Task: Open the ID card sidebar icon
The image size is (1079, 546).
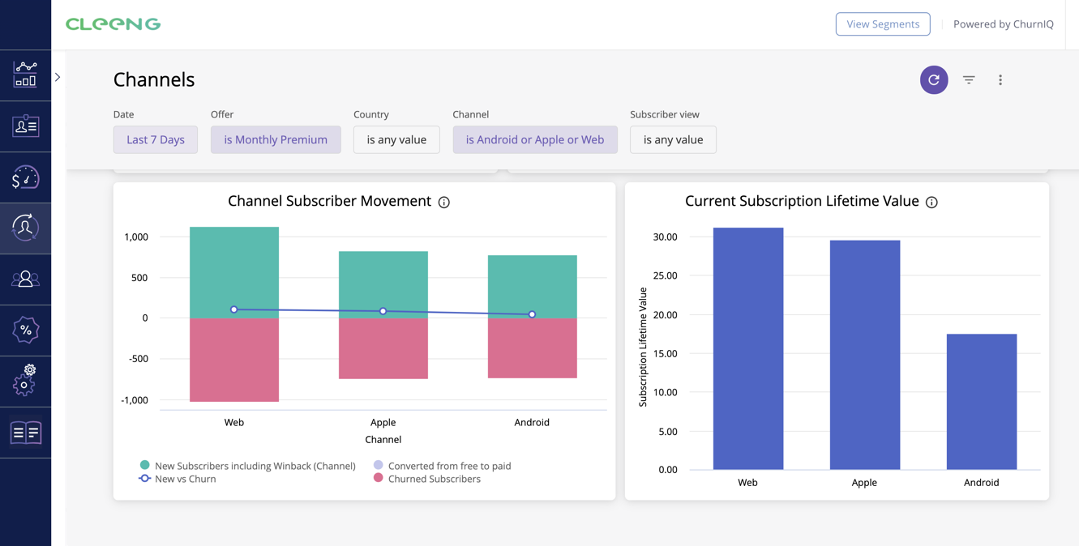Action: (x=25, y=126)
